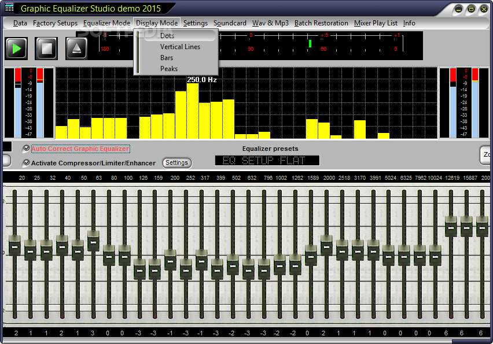Click the 32 Hz band slider knob
This screenshot has height=344, width=493.
pyautogui.click(x=46, y=250)
